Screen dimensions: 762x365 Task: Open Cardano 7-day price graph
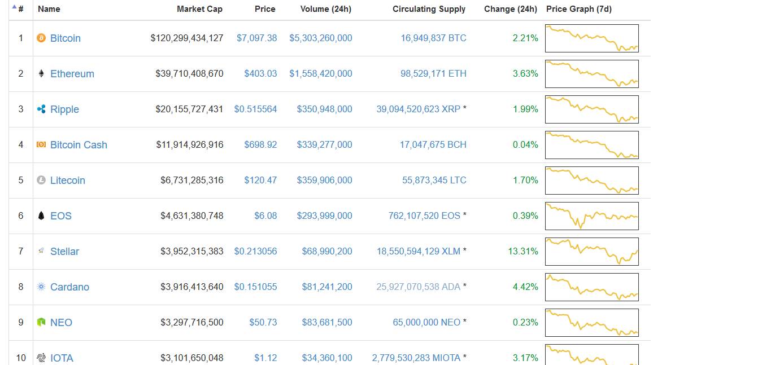pyautogui.click(x=592, y=287)
